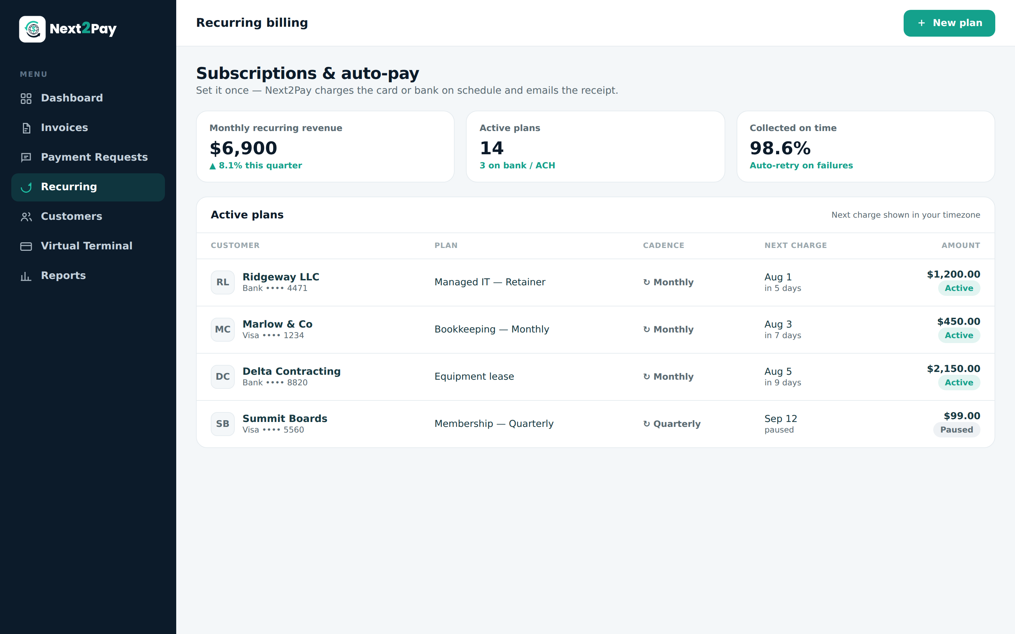The height and width of the screenshot is (634, 1015).
Task: Click the Active badge for Delta Contracting
Action: pos(959,383)
